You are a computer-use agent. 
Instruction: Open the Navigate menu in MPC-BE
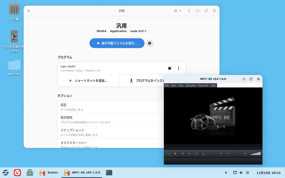(191, 85)
